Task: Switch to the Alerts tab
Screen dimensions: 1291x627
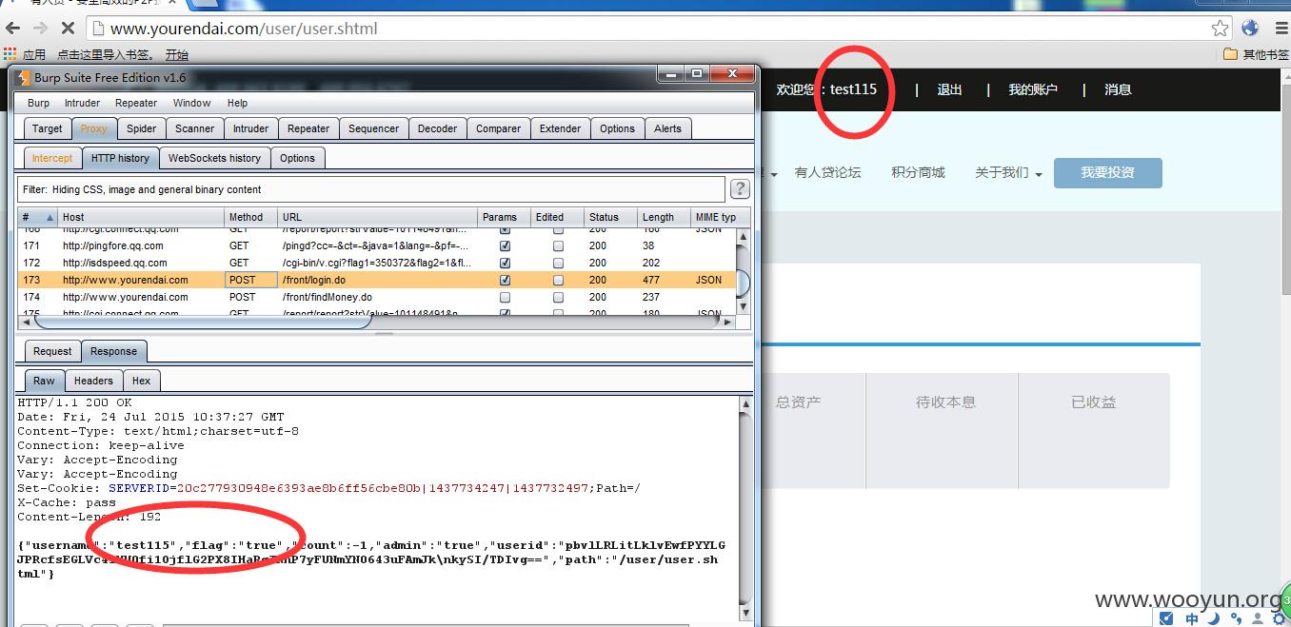Action: coord(667,128)
